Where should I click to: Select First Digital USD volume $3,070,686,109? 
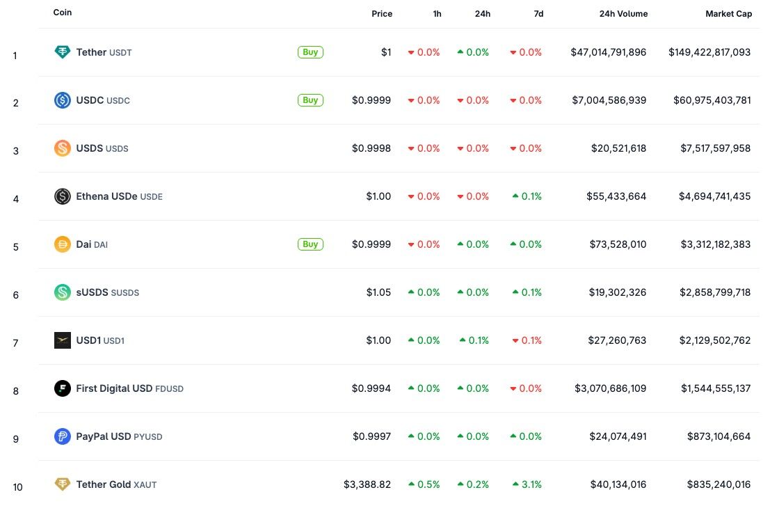coord(611,388)
